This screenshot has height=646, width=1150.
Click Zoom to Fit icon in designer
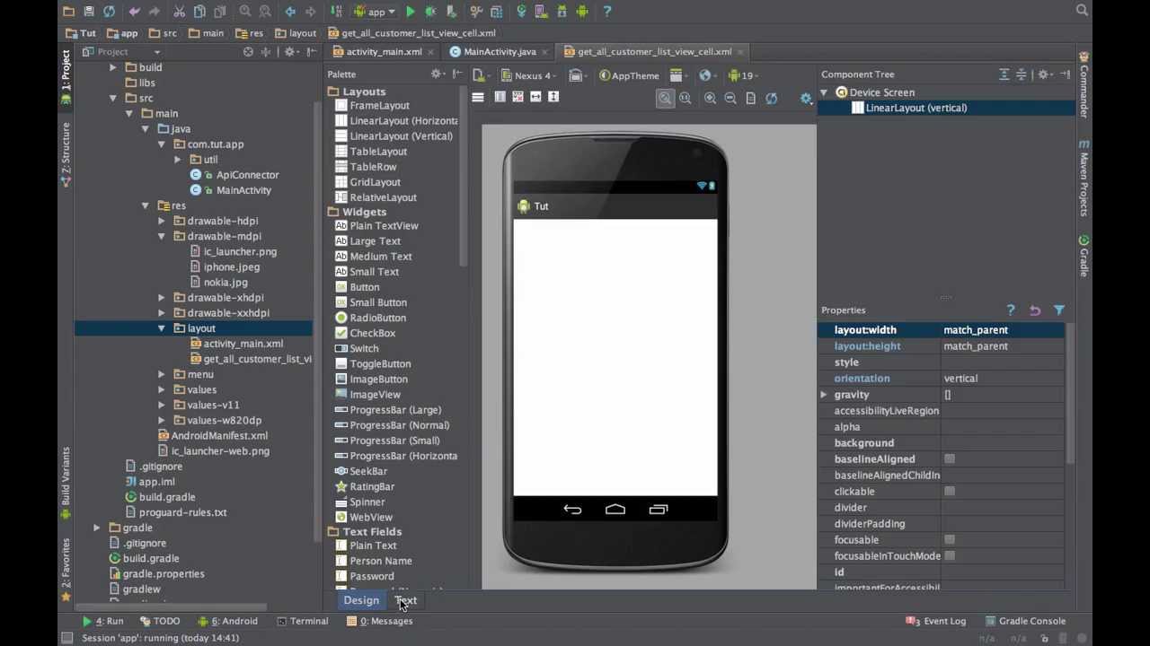click(665, 98)
